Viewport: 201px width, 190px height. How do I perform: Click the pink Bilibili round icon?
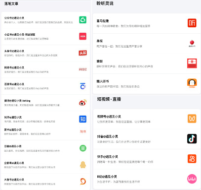(x=192, y=179)
